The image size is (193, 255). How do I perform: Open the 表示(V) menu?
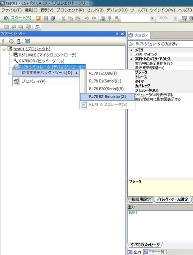pos(47,10)
